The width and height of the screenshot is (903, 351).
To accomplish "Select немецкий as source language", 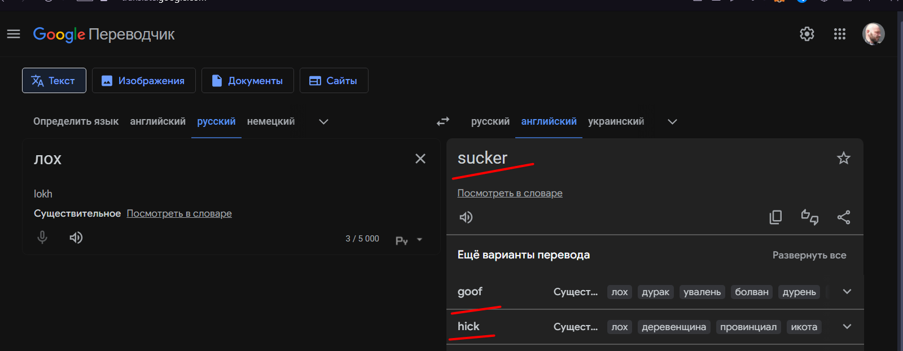I will (x=271, y=121).
